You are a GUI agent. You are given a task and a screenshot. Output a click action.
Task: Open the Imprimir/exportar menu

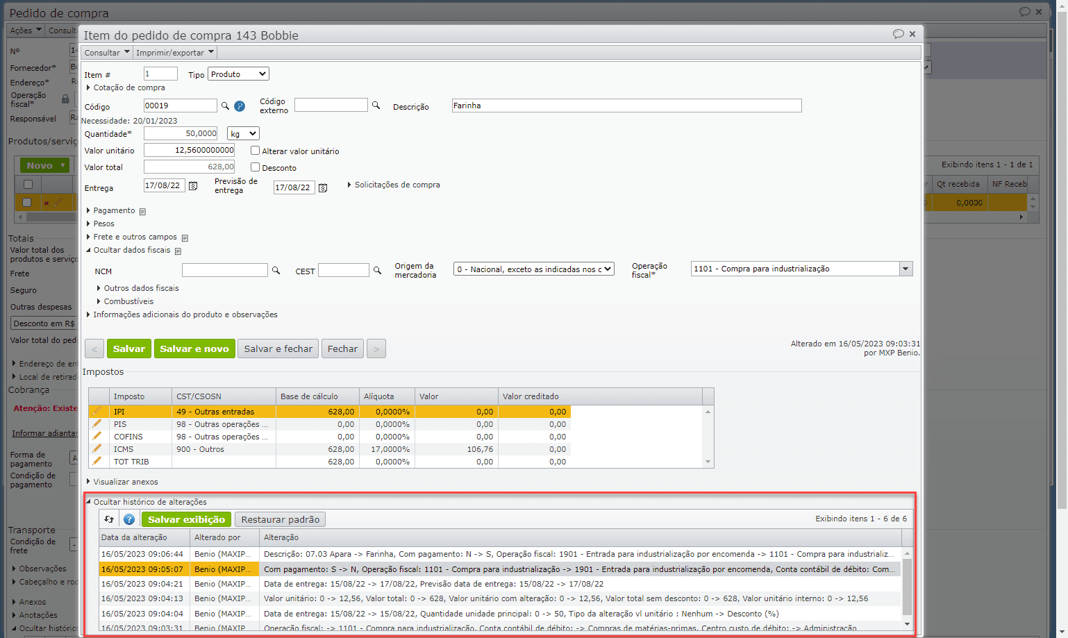[x=174, y=53]
